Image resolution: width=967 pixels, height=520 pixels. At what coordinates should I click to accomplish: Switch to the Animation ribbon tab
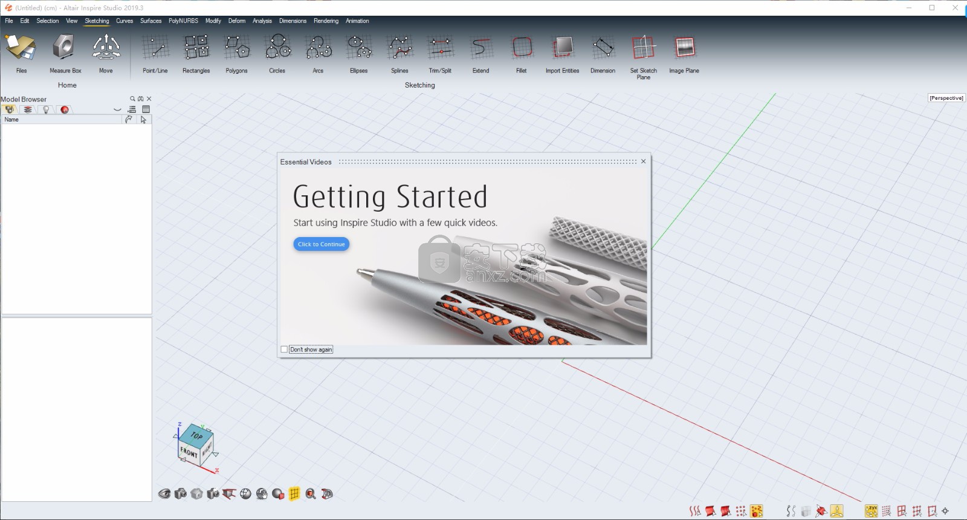tap(357, 21)
